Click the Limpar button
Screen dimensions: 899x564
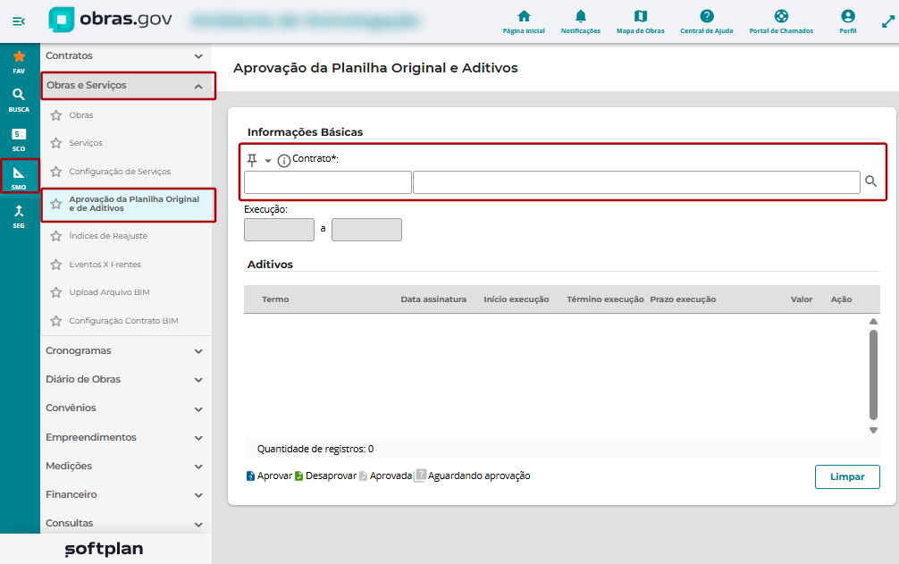[x=847, y=477]
